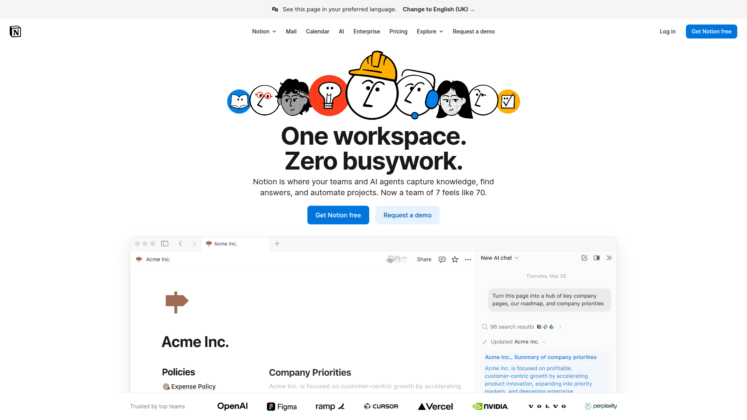
Task: Click the Share button in mock window
Action: click(x=424, y=259)
